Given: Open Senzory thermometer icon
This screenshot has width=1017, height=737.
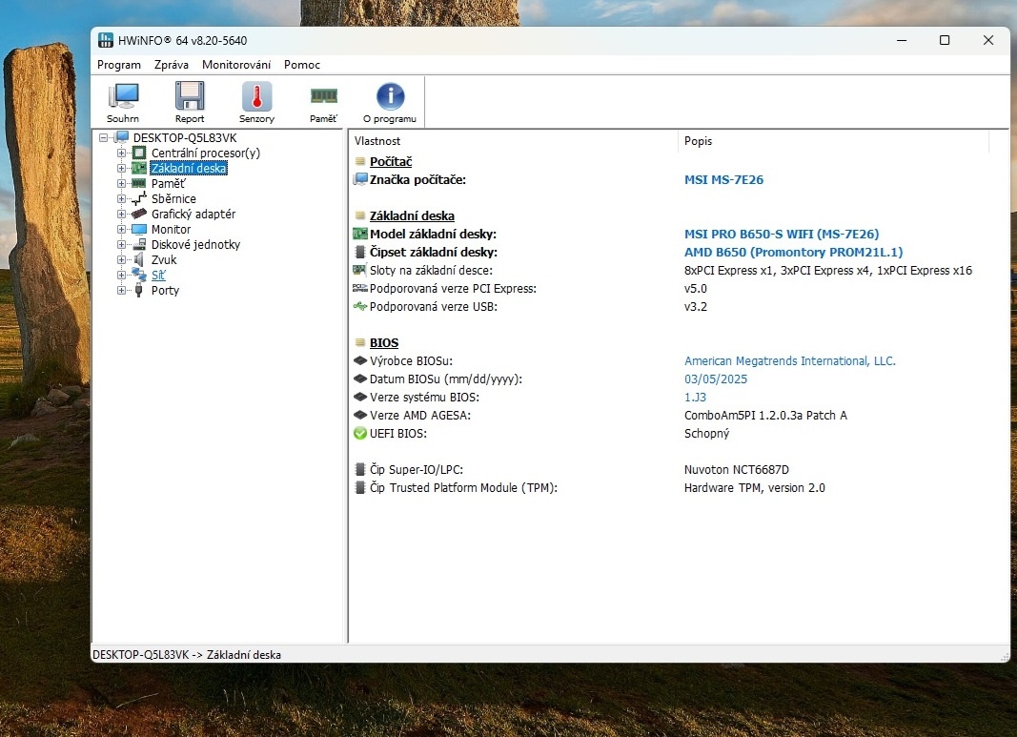Looking at the screenshot, I should click(256, 96).
